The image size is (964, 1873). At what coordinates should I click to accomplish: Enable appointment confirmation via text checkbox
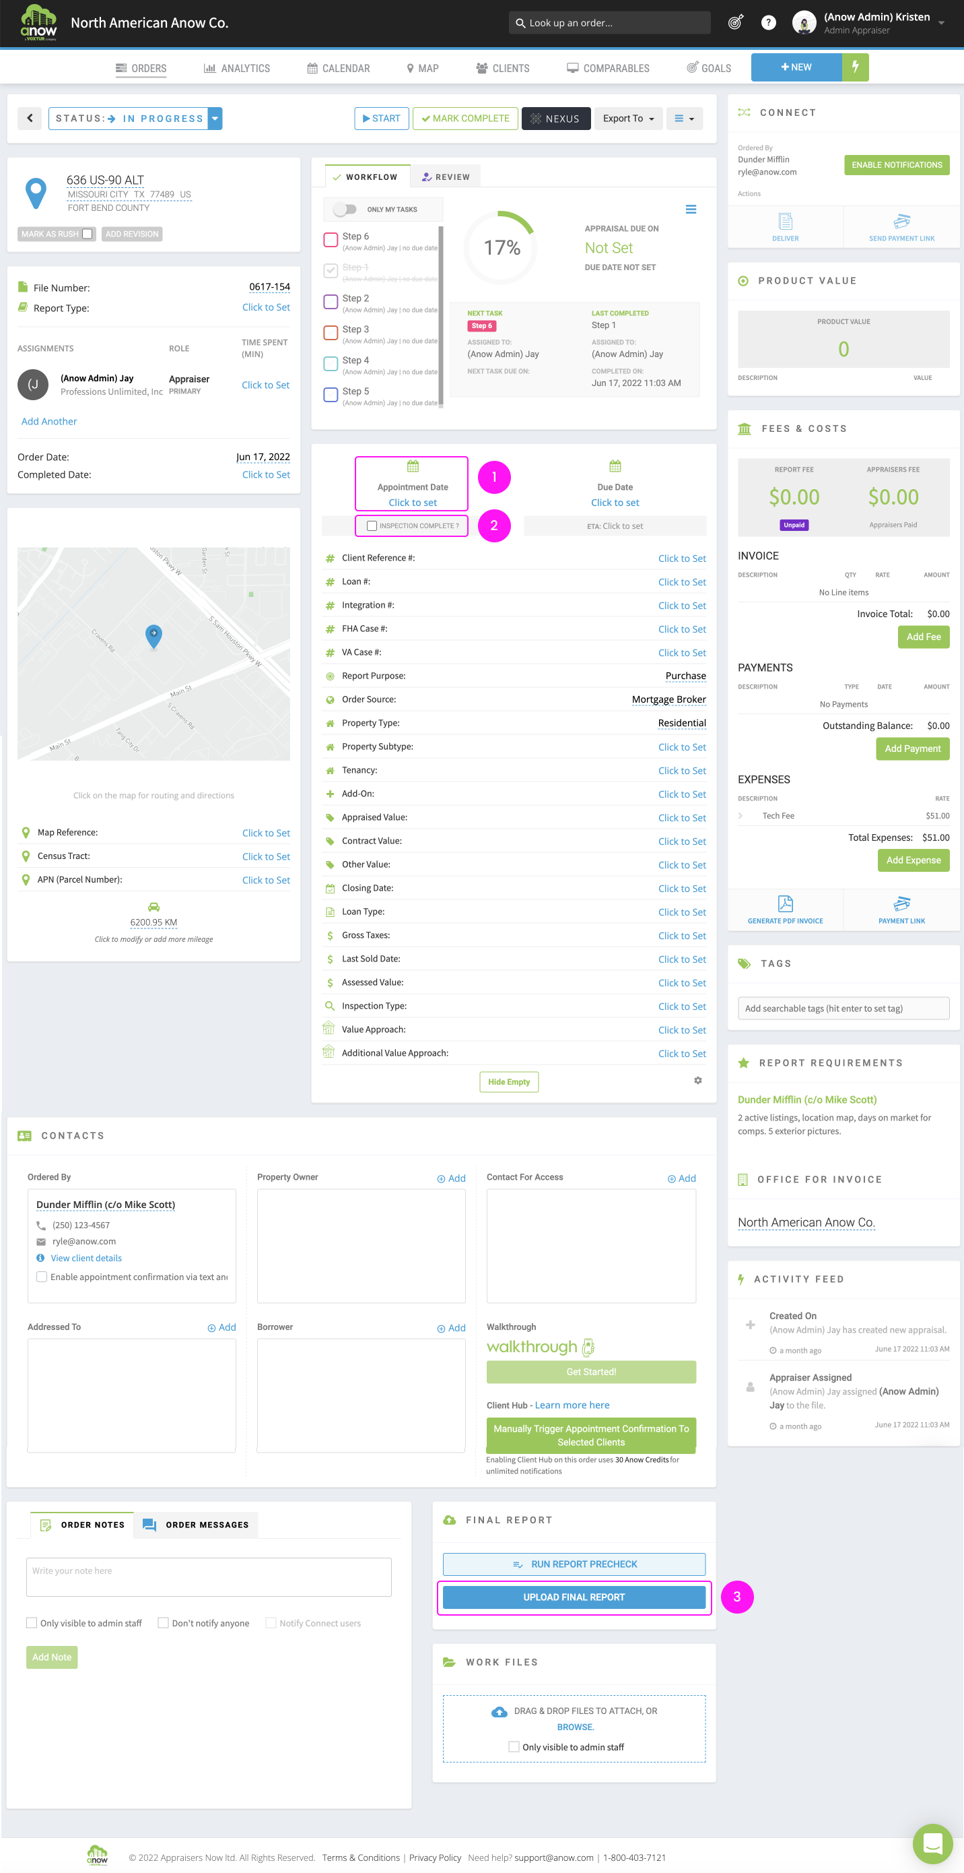pyautogui.click(x=42, y=1277)
